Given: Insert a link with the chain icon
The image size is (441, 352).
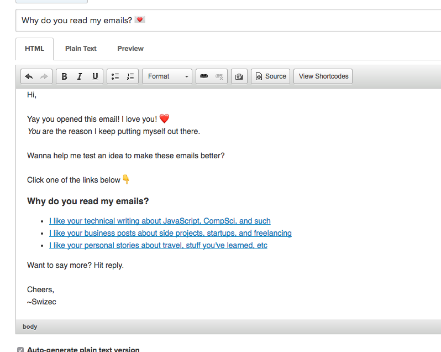Looking at the screenshot, I should pyautogui.click(x=204, y=76).
